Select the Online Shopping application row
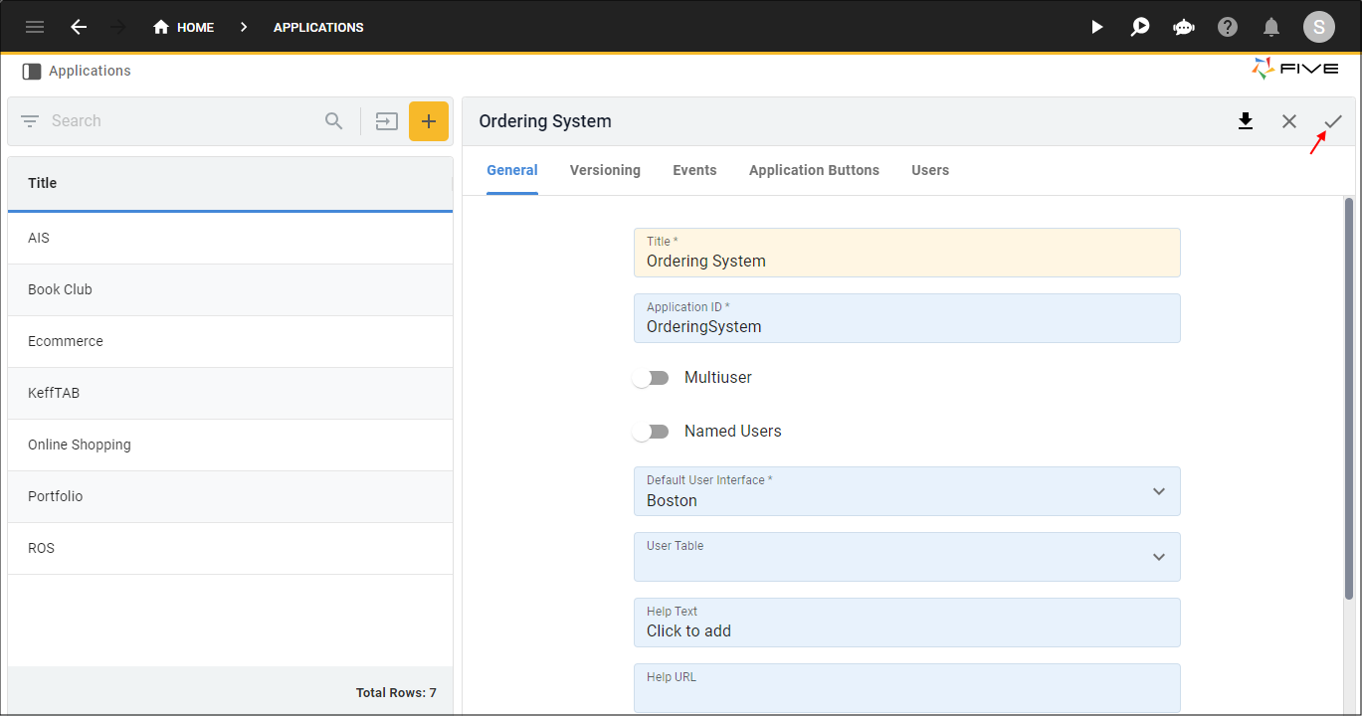 click(x=230, y=446)
